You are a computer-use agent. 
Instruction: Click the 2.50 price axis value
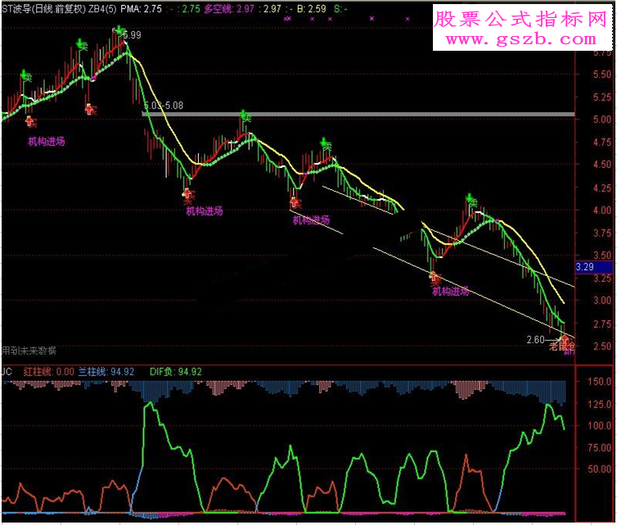tap(601, 346)
